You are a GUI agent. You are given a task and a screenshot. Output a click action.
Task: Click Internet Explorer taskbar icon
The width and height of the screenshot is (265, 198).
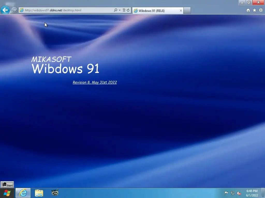coord(23,193)
